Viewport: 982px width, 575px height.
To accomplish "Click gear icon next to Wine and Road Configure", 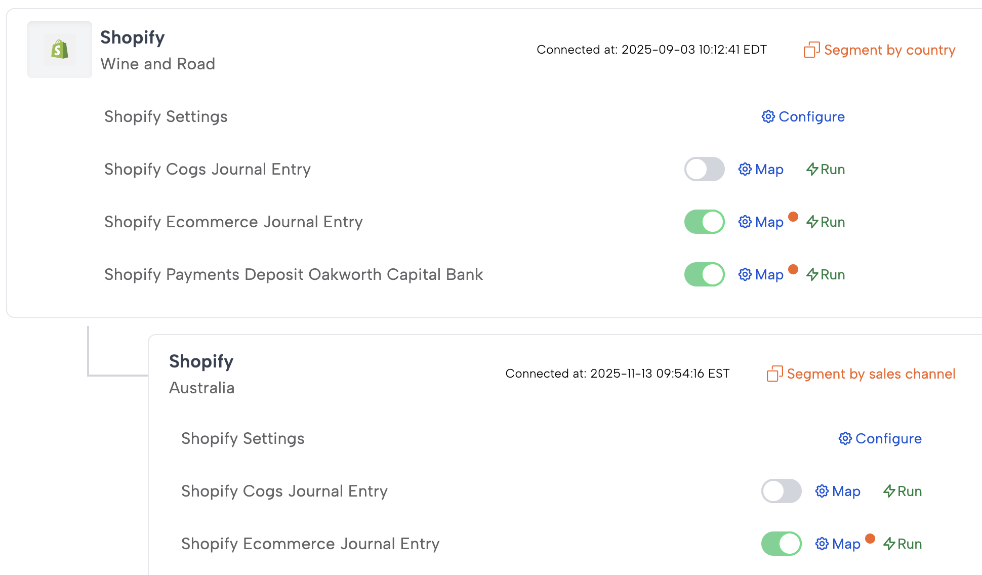I will pyautogui.click(x=768, y=117).
